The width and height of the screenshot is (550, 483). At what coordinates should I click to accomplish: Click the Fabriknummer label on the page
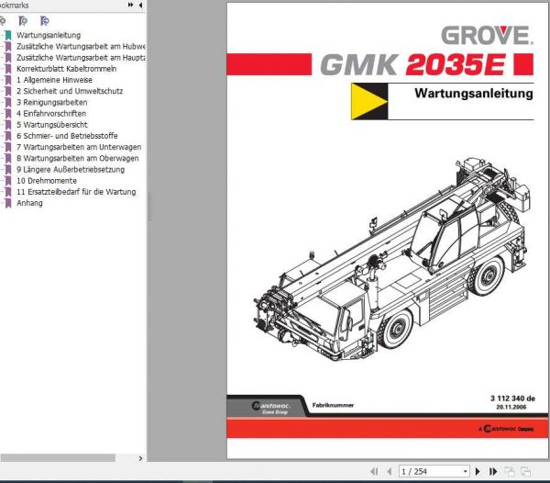pyautogui.click(x=333, y=405)
